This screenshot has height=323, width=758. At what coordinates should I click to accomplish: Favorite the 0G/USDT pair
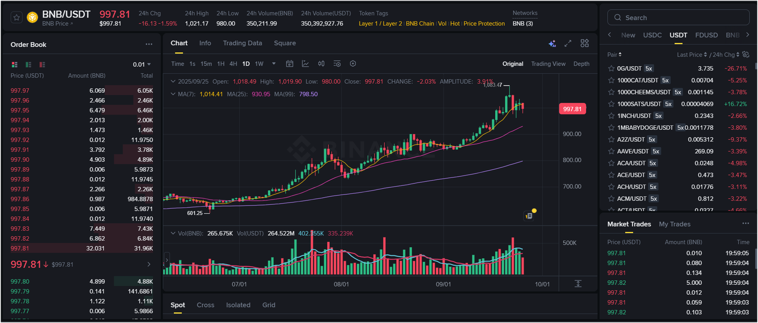tap(611, 69)
